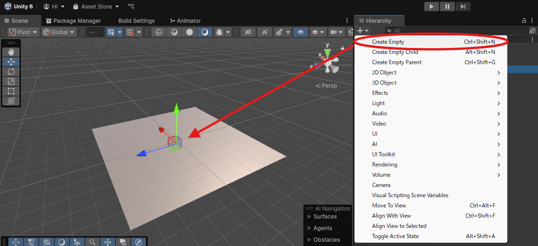Select Shaded draw mode icon
The image size is (538, 246).
point(205,32)
